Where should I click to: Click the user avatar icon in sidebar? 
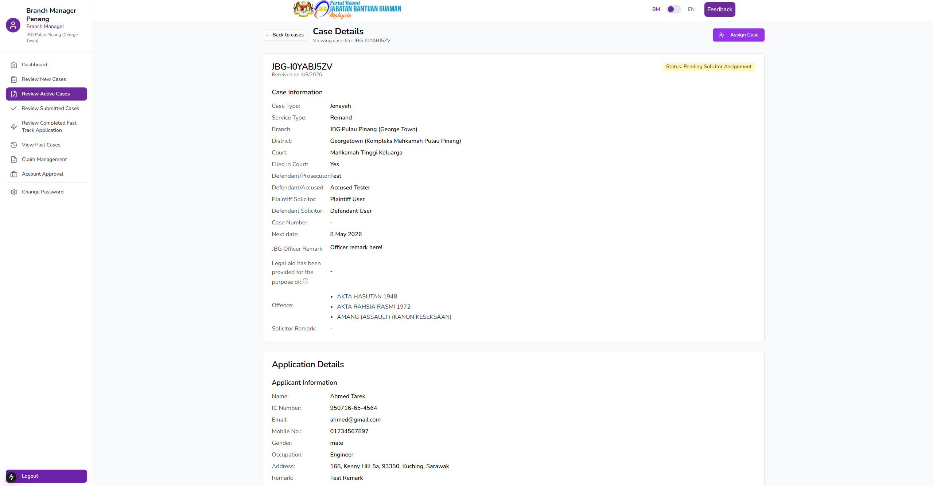point(13,25)
